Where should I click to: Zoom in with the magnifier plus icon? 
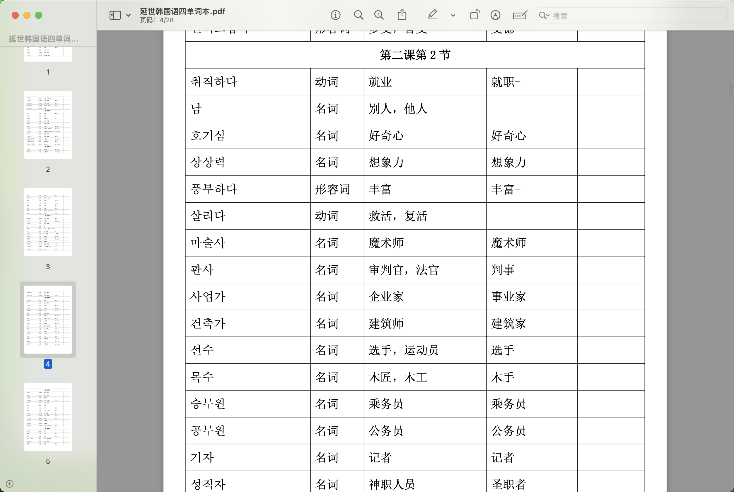pos(379,15)
